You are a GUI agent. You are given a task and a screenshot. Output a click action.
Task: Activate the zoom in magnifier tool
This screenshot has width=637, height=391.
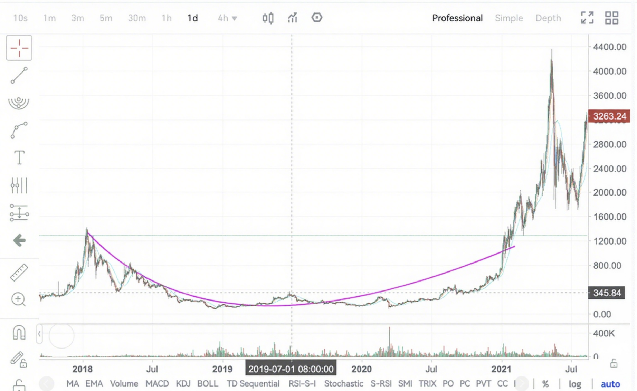pyautogui.click(x=19, y=299)
